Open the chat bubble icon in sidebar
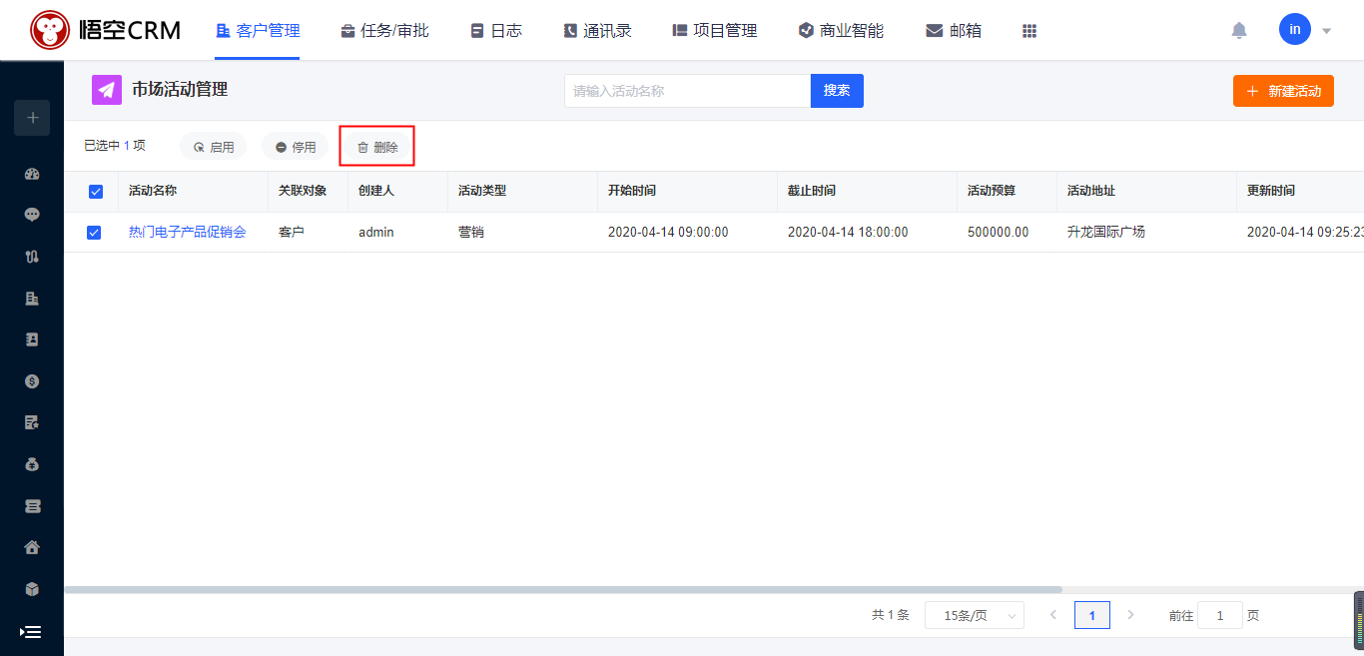The height and width of the screenshot is (656, 1364). (32, 215)
